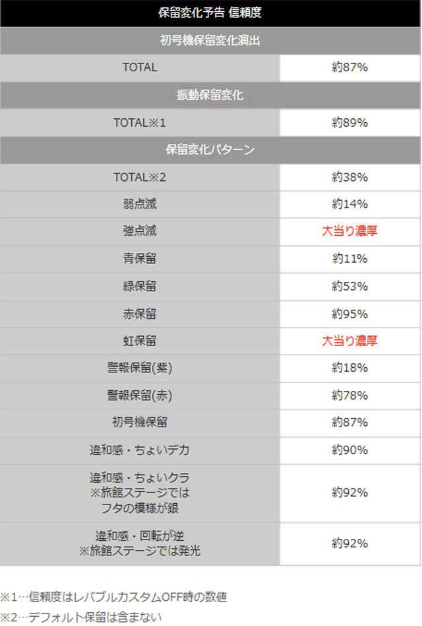Click the 振動保留変化 section header
422x626 pixels.
[210, 95]
